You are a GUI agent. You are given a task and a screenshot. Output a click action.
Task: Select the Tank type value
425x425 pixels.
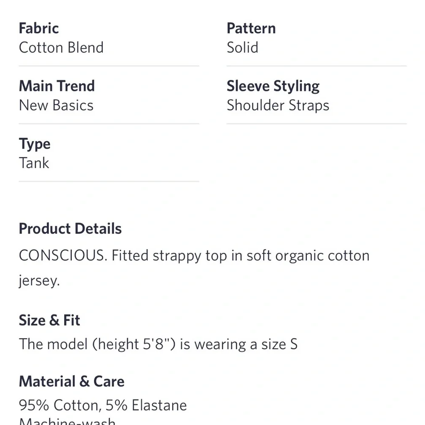[x=34, y=163]
